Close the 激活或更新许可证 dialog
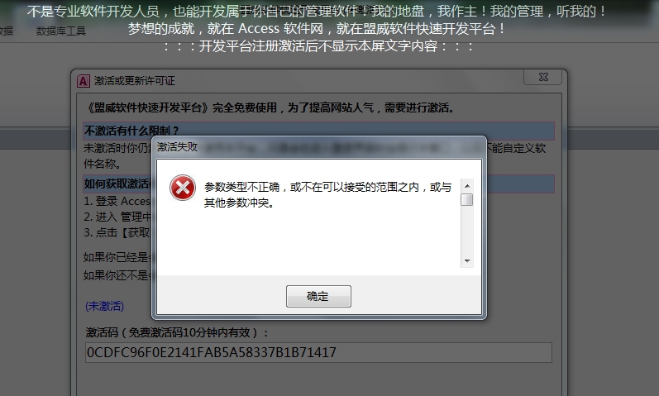 pos(543,77)
